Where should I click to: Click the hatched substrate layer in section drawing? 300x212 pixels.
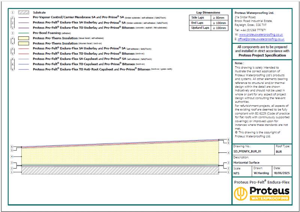coord(120,170)
